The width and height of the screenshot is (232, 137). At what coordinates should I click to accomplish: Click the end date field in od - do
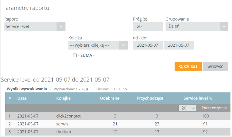(x=179, y=45)
